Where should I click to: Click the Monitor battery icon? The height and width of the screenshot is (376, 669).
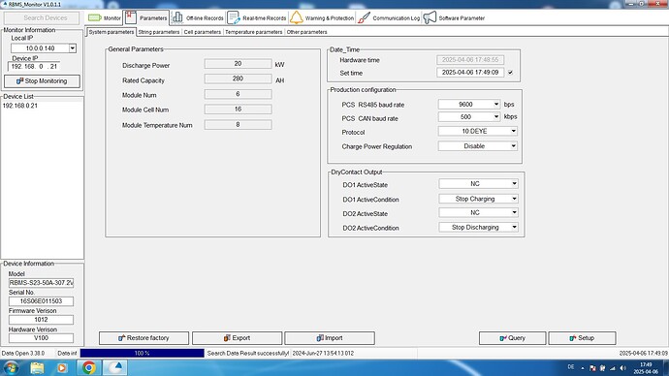coord(94,17)
